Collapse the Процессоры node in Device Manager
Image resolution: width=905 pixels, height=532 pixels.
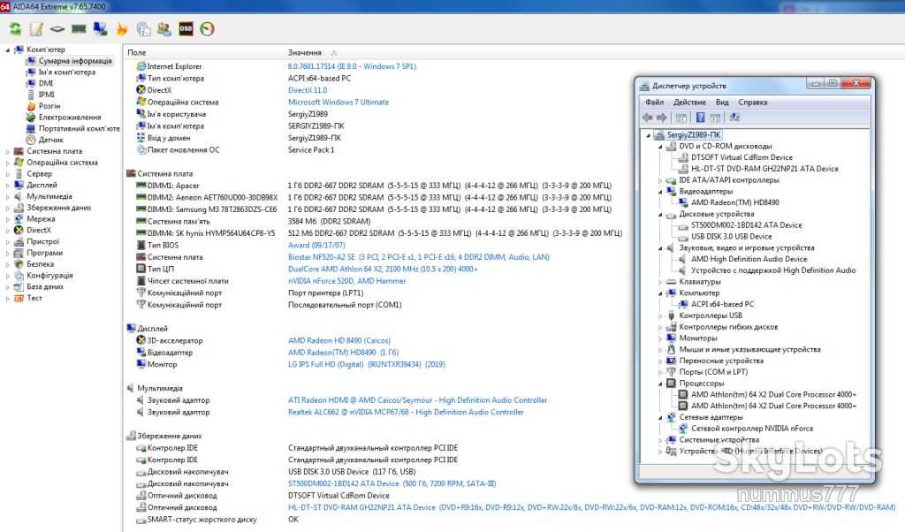pyautogui.click(x=660, y=384)
